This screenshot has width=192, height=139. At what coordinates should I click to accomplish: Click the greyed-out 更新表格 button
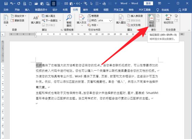134,20
